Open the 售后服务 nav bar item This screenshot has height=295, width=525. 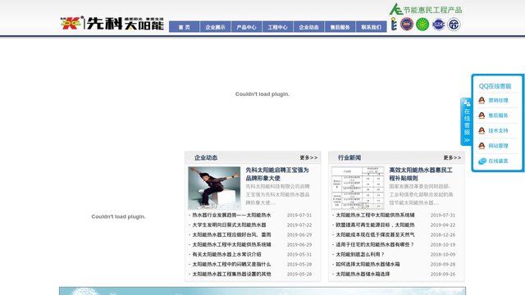pos(340,27)
